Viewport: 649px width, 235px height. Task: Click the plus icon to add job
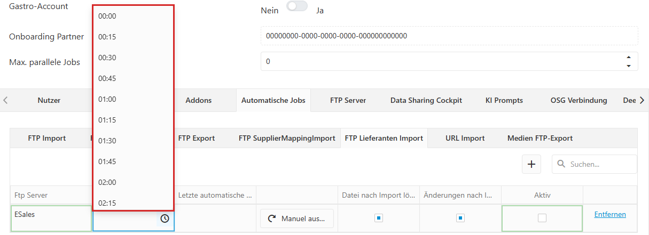531,165
